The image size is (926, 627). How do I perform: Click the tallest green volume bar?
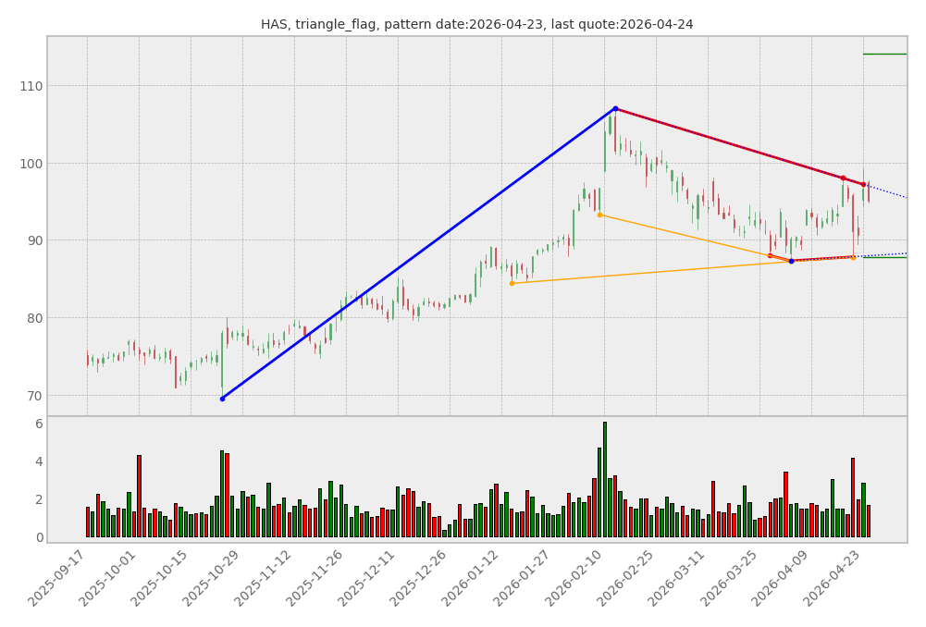605,479
